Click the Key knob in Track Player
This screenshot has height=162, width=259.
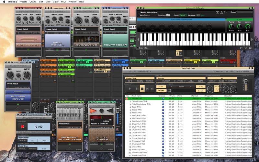(x=226, y=88)
